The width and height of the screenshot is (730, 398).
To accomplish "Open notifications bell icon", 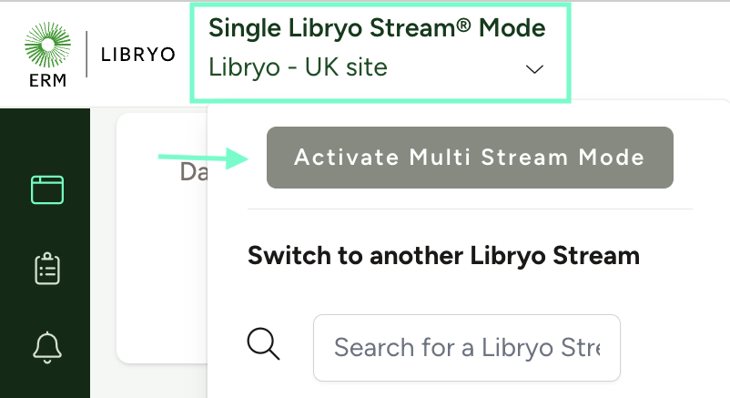I will coord(46,346).
